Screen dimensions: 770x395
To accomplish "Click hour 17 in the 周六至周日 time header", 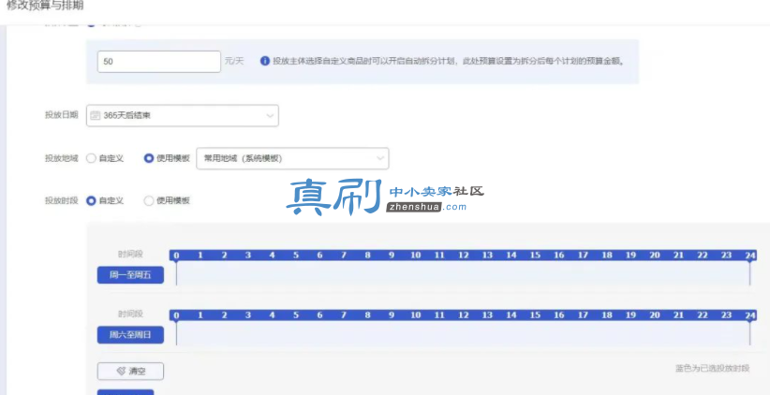I will click(x=583, y=315).
